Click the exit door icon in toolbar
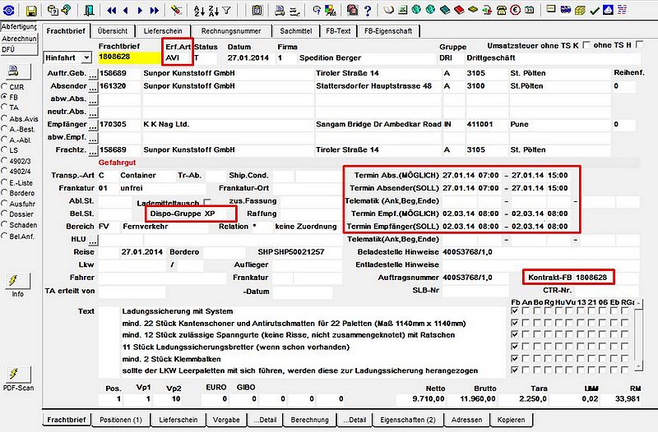 89,10
